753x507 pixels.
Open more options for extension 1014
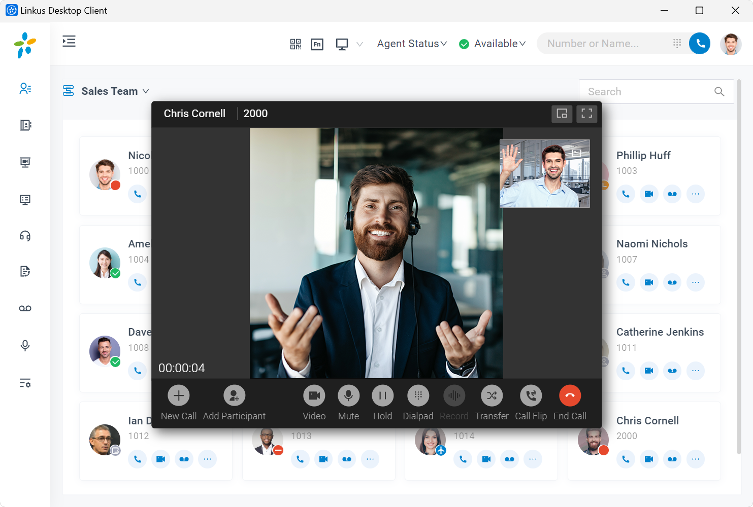(x=533, y=459)
